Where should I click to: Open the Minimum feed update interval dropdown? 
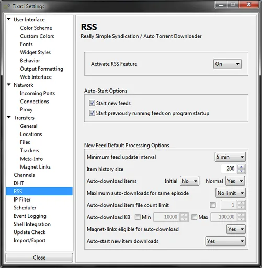point(230,157)
